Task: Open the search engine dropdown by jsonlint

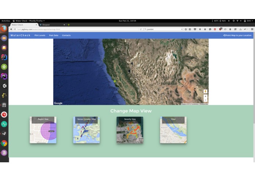Action: (146, 29)
